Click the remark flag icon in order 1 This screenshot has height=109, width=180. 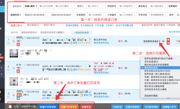coord(126,41)
